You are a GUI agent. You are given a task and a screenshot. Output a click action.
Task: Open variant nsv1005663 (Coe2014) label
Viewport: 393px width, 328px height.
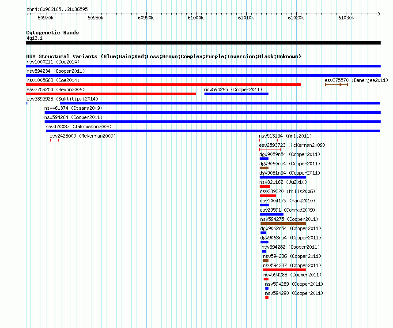coord(53,80)
